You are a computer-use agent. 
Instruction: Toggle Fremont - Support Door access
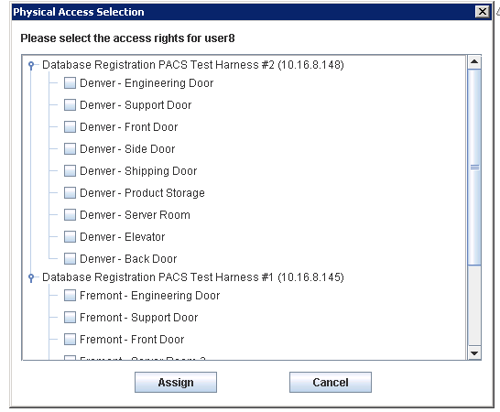pyautogui.click(x=70, y=318)
